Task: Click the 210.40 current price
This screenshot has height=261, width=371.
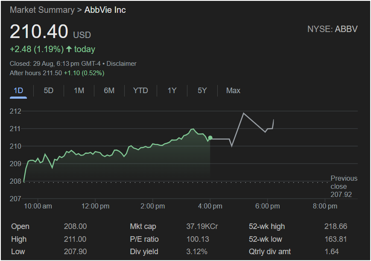Action: pos(39,32)
